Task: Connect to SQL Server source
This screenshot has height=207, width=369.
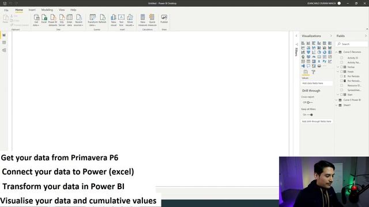Action: coord(62,21)
